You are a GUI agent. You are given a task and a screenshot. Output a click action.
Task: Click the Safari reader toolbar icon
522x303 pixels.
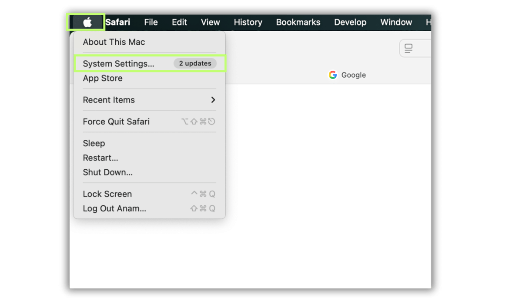408,48
